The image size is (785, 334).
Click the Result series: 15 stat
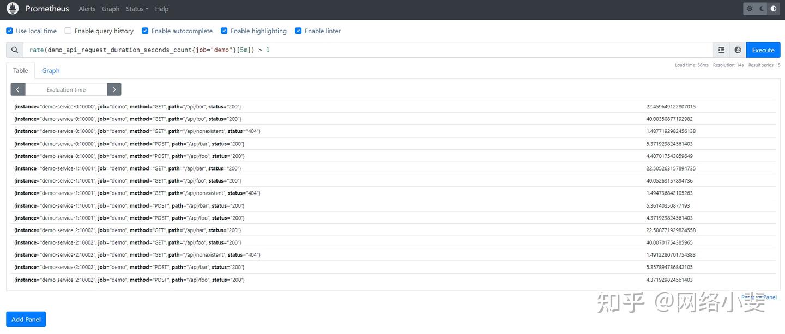pos(764,65)
